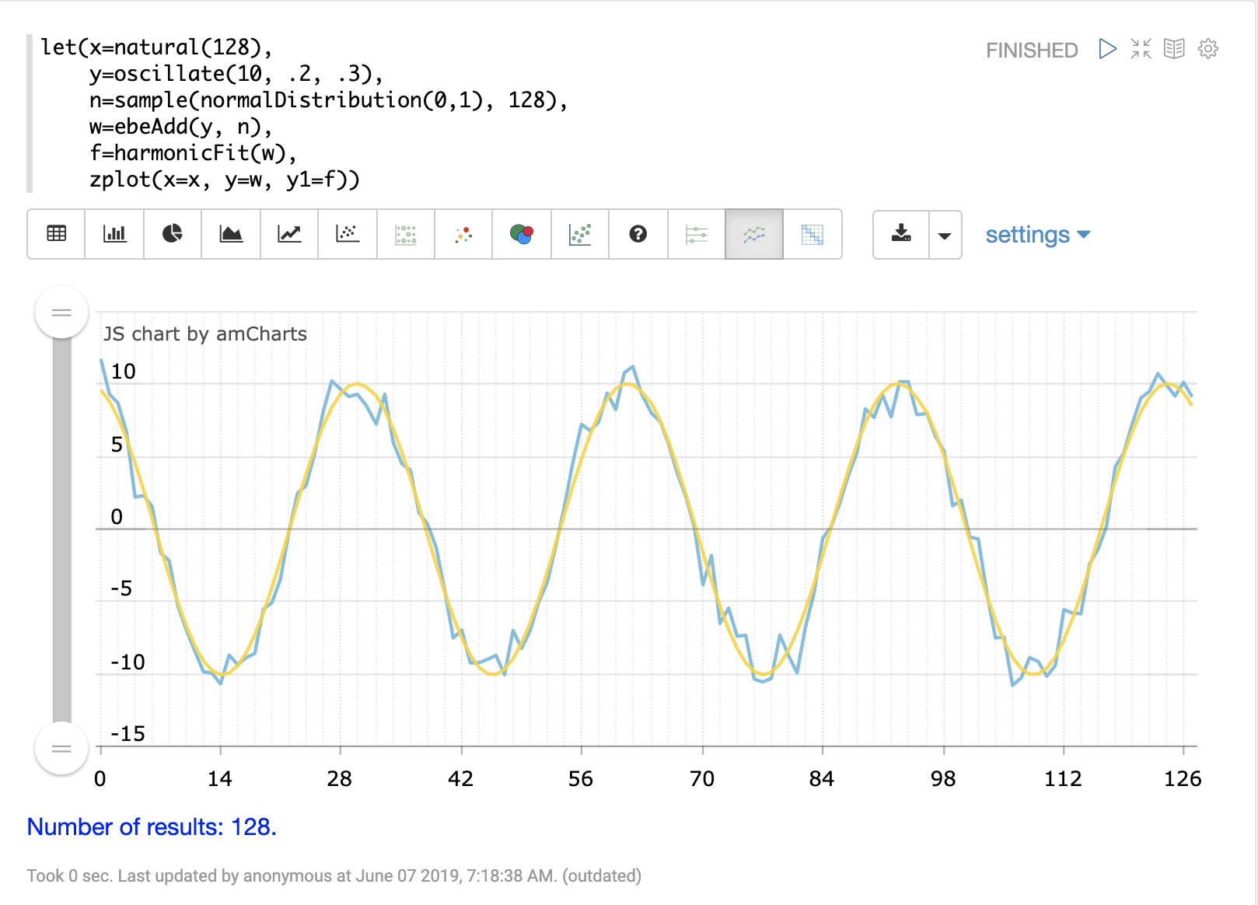The height and width of the screenshot is (905, 1258).
Task: Click the top handle of chart zoom slider
Action: coord(61,313)
